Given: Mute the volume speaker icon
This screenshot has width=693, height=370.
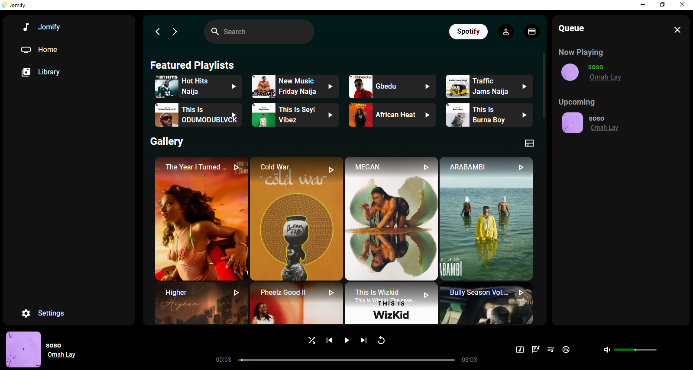Looking at the screenshot, I should click(x=607, y=350).
